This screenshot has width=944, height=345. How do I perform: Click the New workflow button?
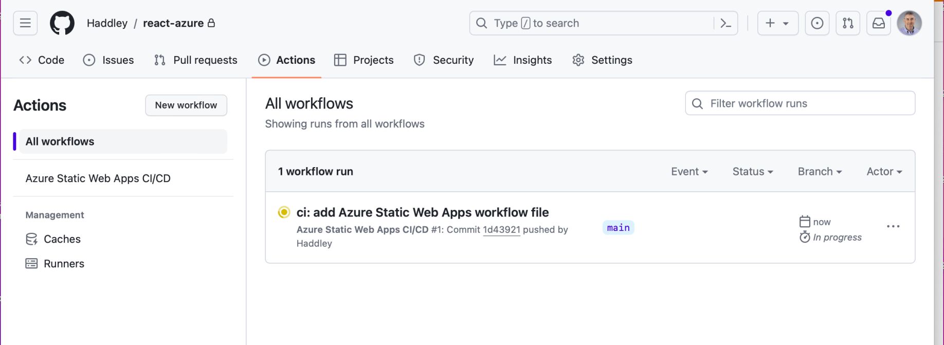(186, 105)
